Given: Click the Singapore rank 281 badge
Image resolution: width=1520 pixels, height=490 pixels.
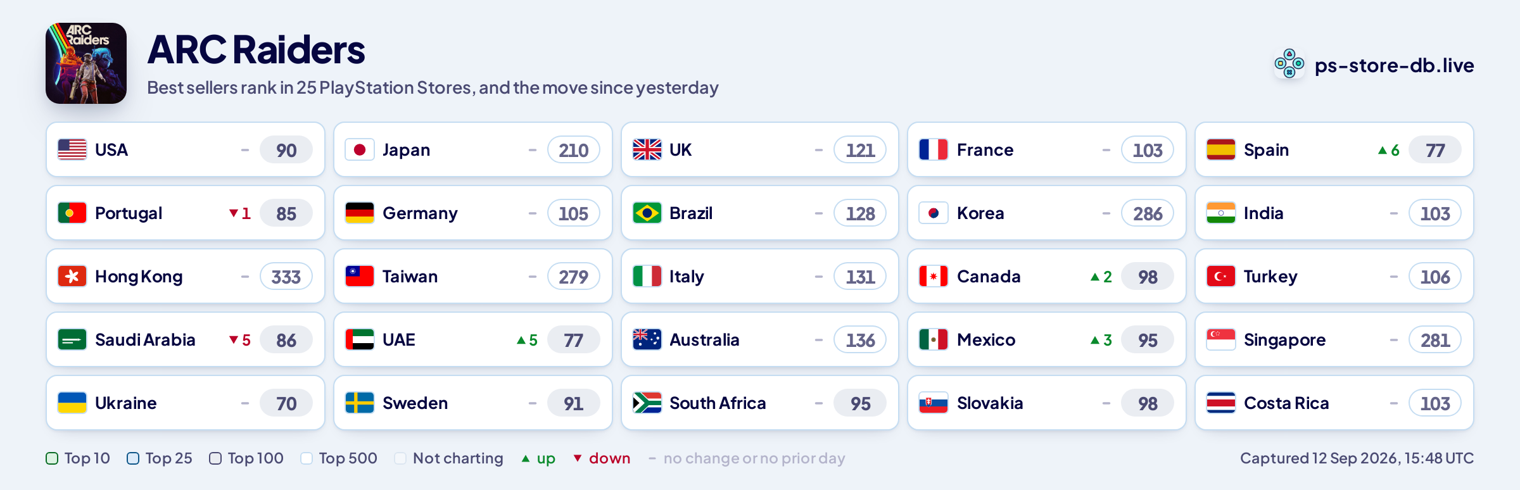Looking at the screenshot, I should (1434, 340).
